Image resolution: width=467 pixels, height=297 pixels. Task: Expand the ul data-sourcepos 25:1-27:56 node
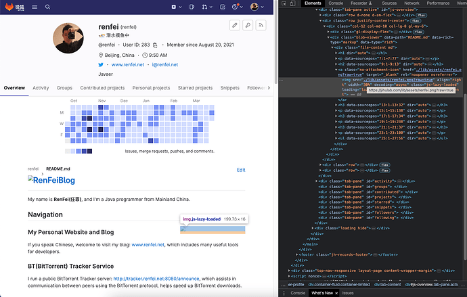[336, 138]
